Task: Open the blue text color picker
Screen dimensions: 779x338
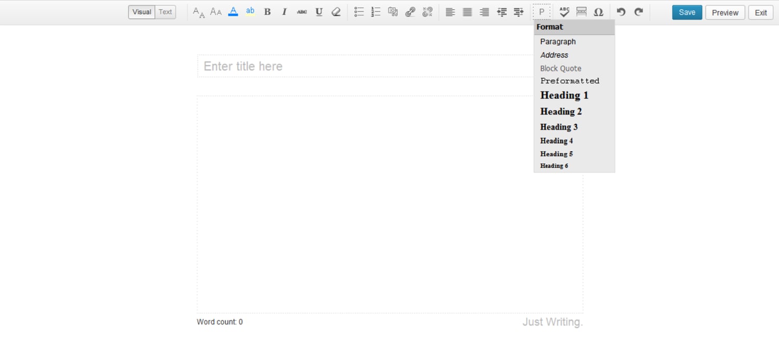Action: pos(233,12)
